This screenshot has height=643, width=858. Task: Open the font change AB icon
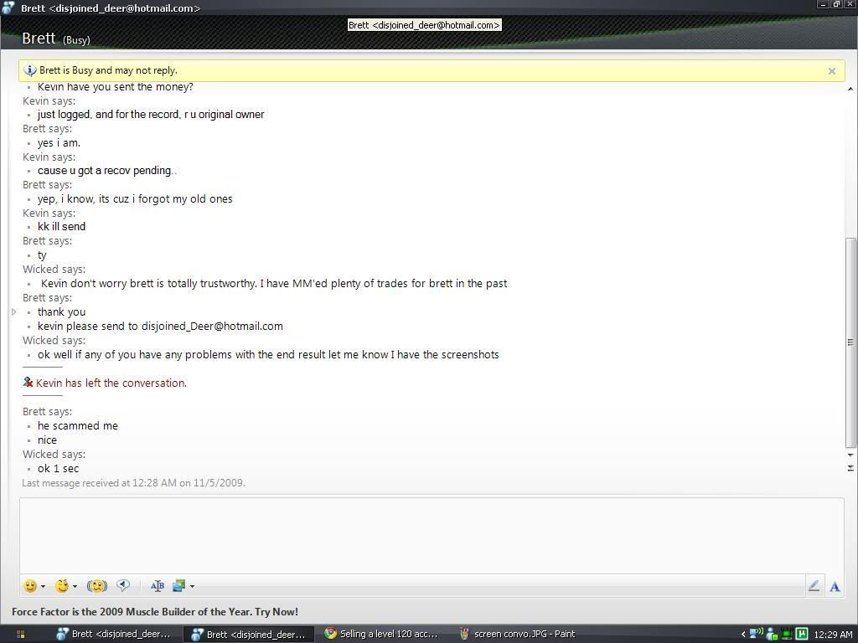click(x=157, y=586)
